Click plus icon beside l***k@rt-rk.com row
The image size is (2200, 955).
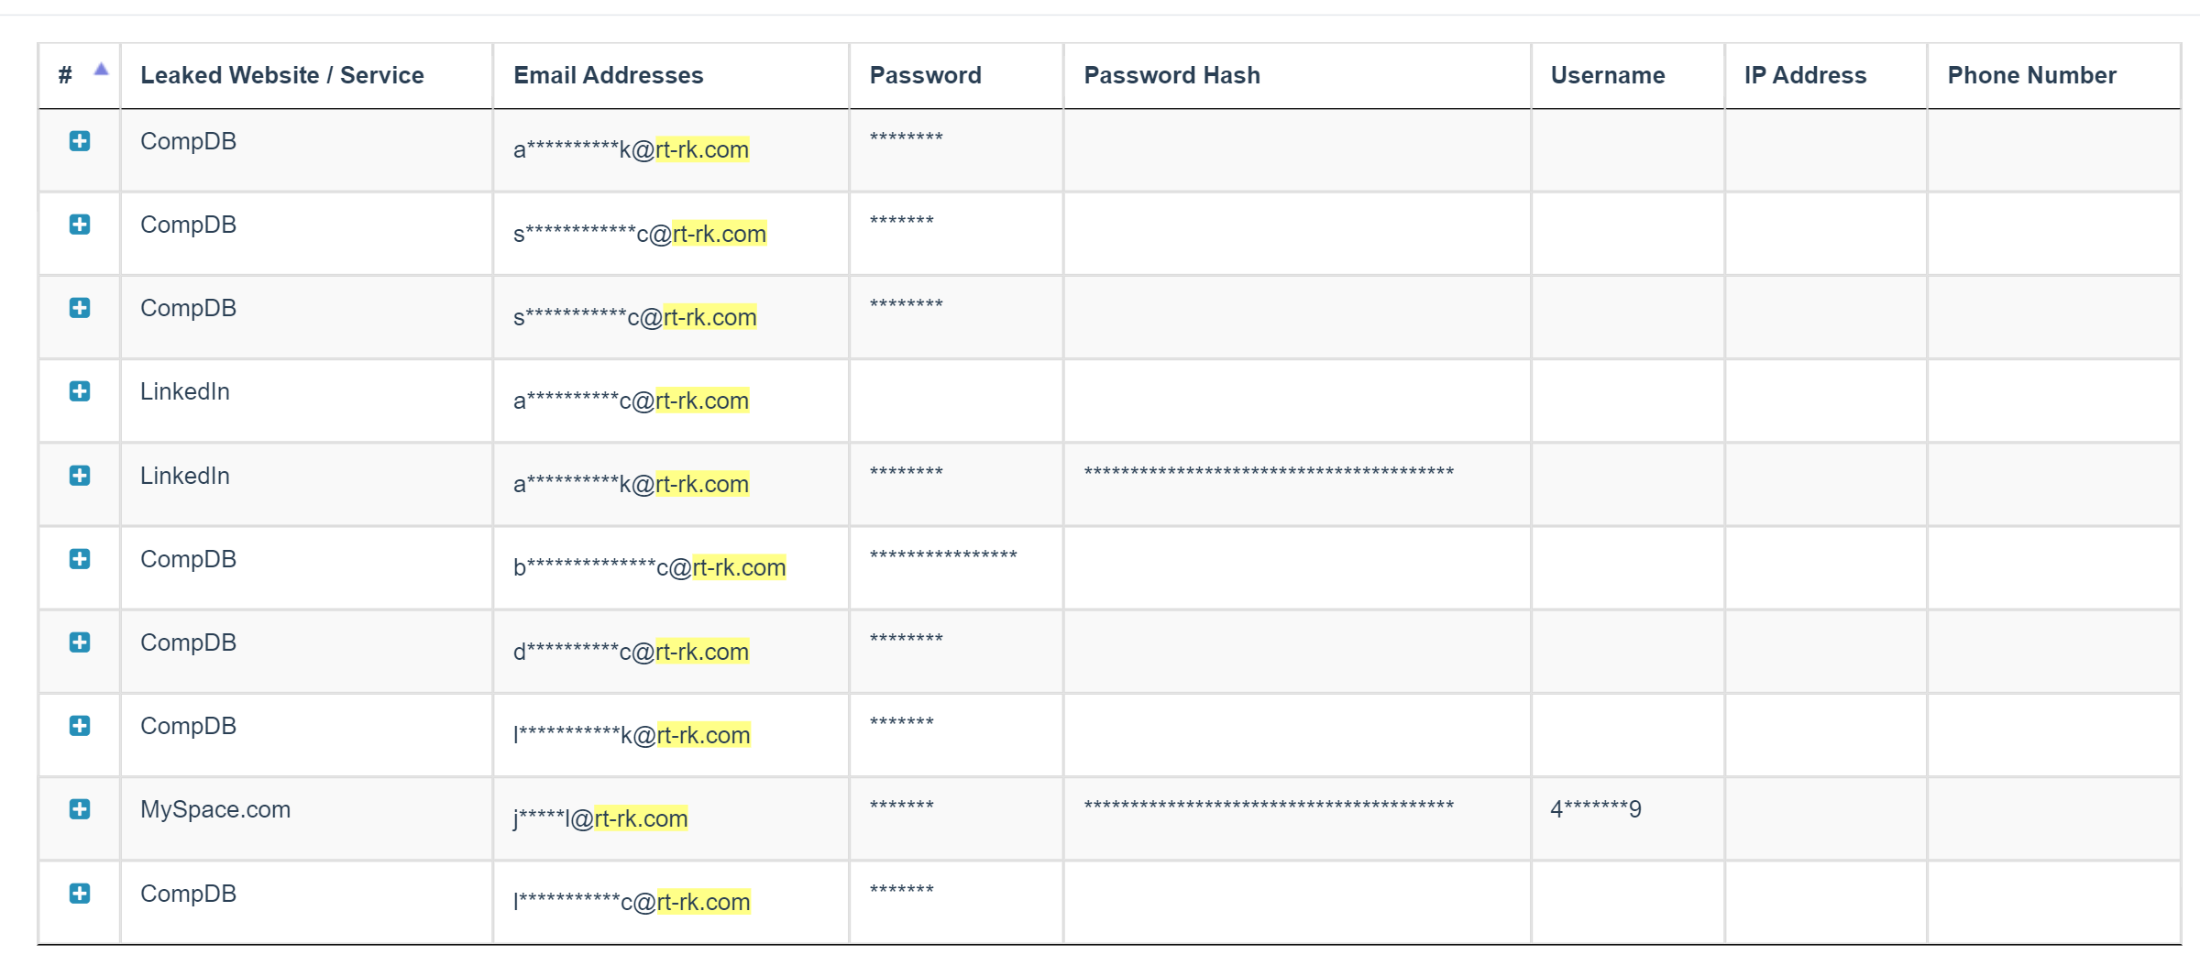tap(80, 726)
